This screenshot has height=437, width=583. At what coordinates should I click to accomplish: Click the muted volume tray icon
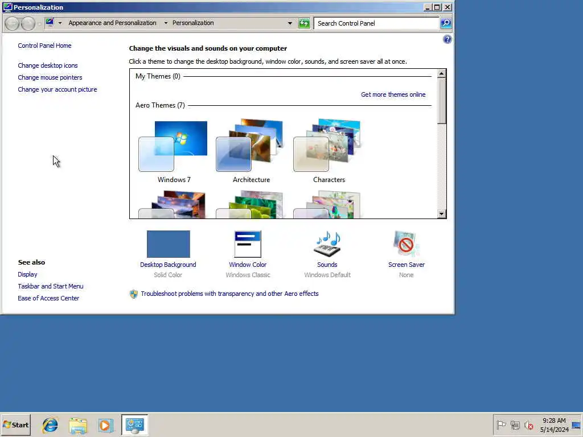(x=529, y=424)
